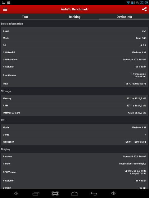The width and height of the screenshot is (149, 198).
Task: Tap the CPU Model Allwinner A31 row
Action: coord(74,52)
